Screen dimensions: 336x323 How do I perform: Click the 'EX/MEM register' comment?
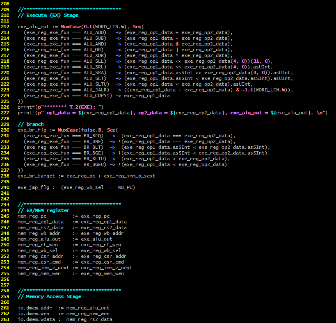[x=43, y=210]
